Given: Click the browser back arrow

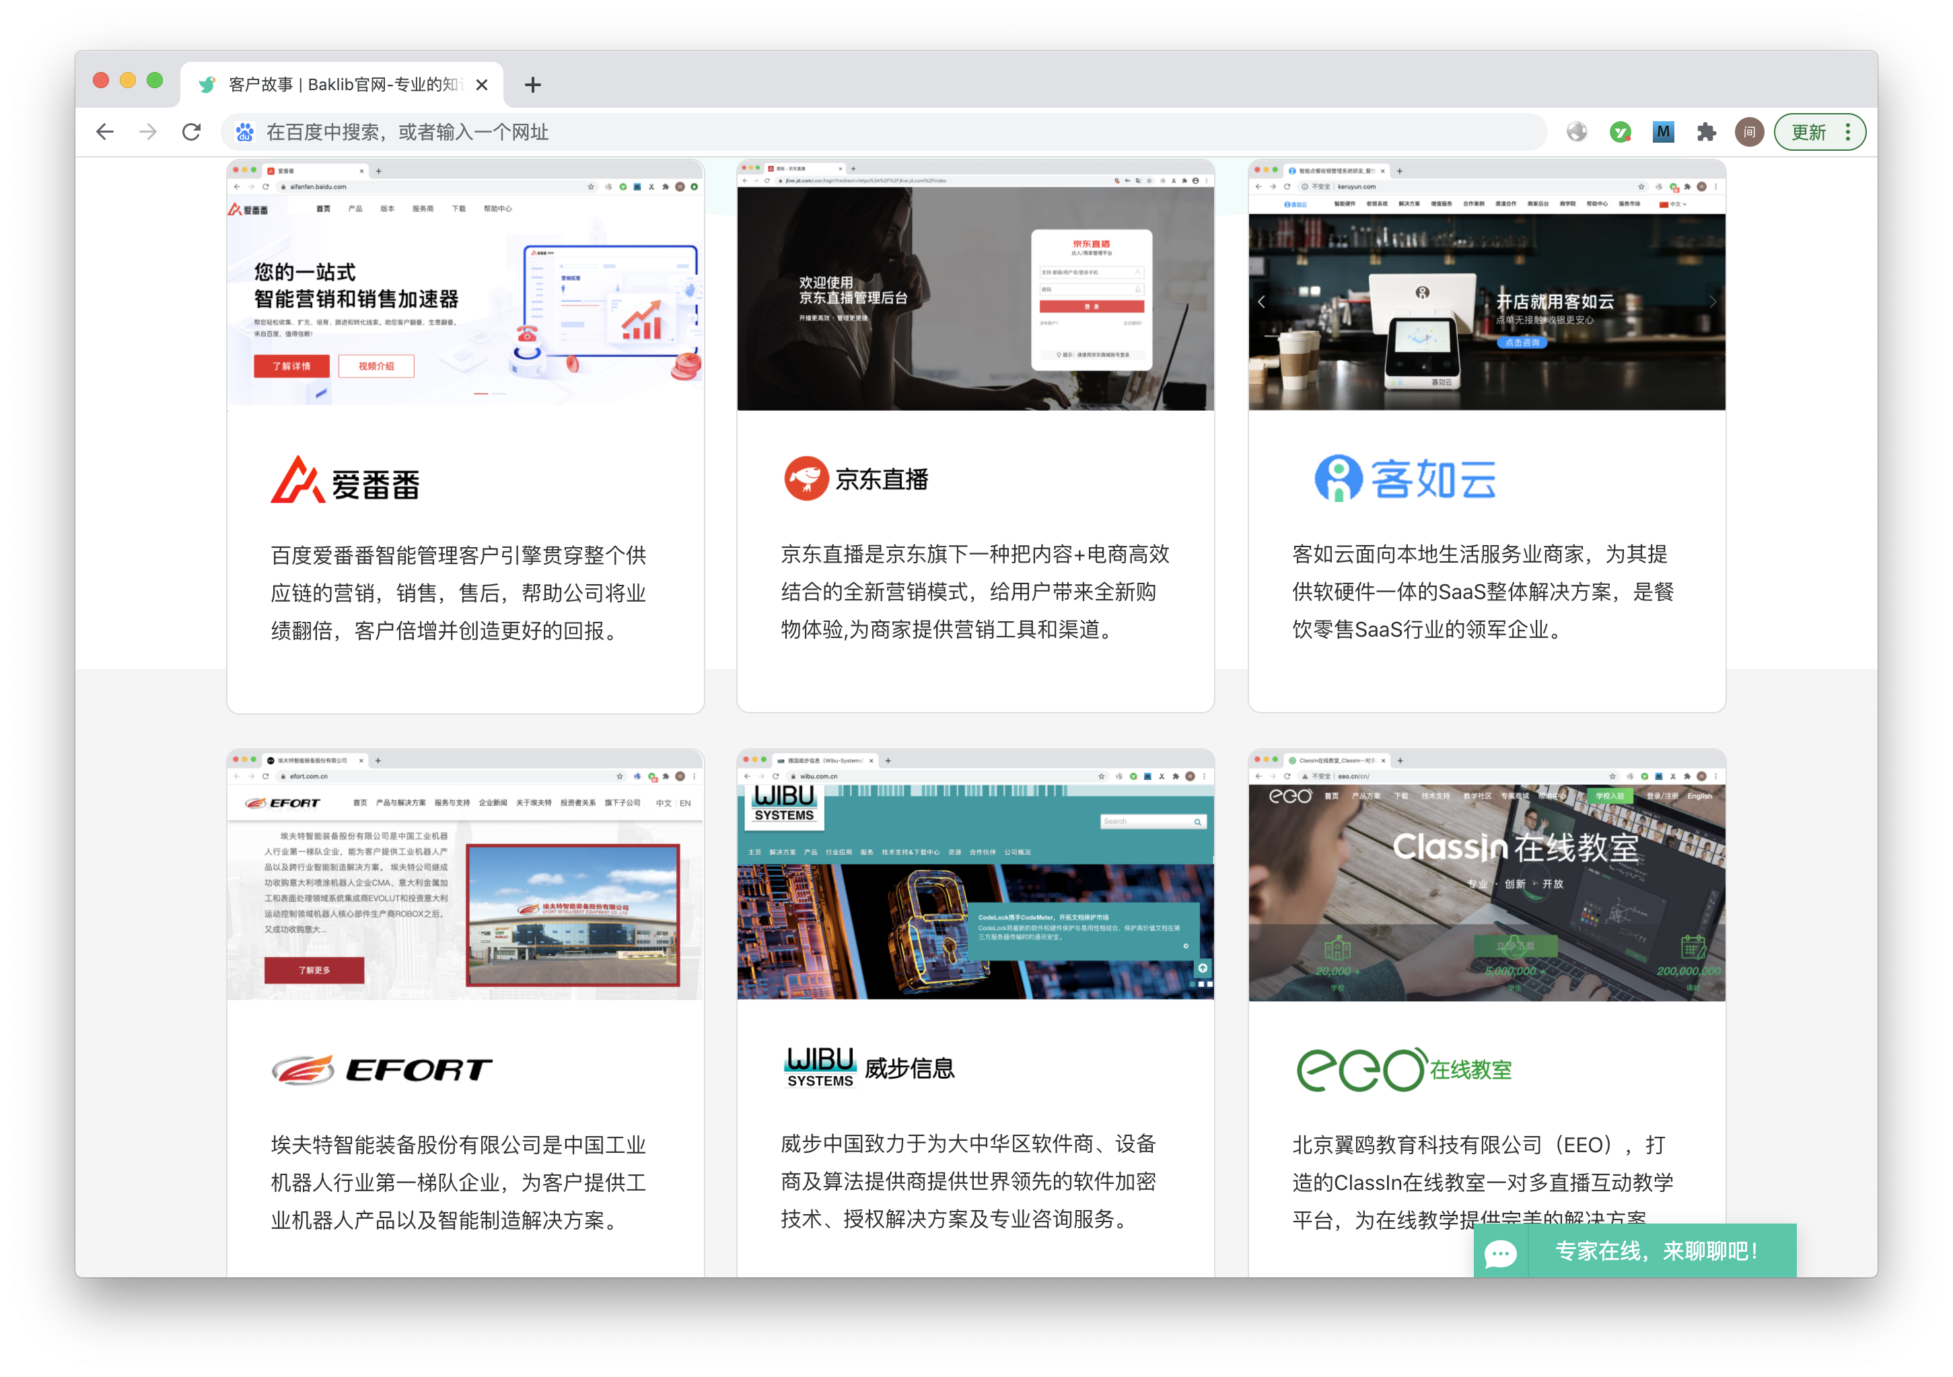Looking at the screenshot, I should 104,132.
